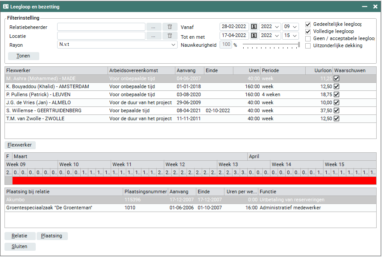Toggle Waarschuwen for K. Bouyaddou row
Screen dimensions: 382x257
point(336,86)
